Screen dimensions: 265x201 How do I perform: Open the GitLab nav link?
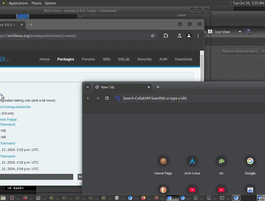124,59
